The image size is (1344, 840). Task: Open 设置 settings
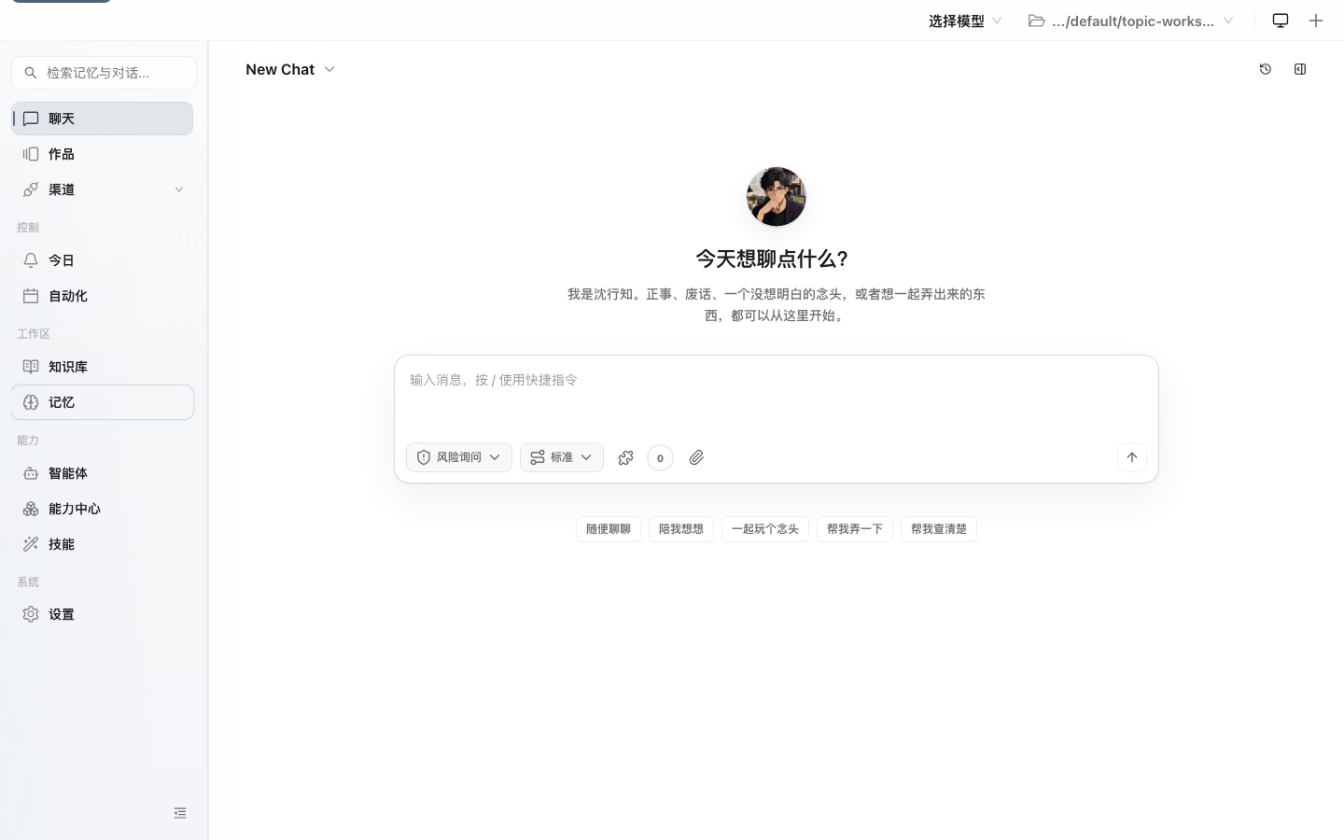pos(103,614)
